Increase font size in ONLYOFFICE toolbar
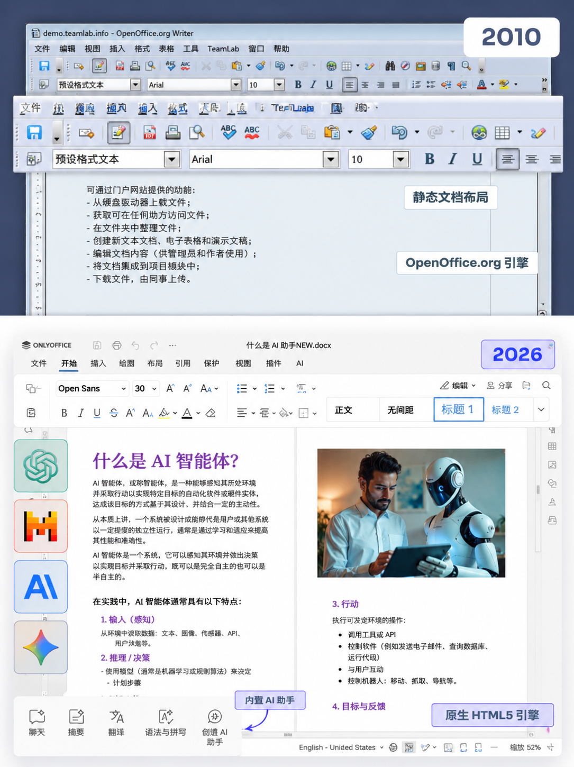574x767 pixels. [x=170, y=388]
